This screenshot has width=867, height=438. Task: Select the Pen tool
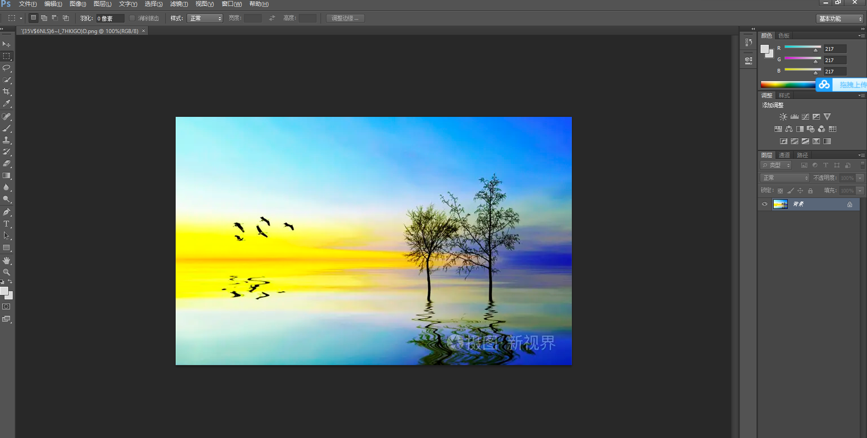tap(6, 212)
